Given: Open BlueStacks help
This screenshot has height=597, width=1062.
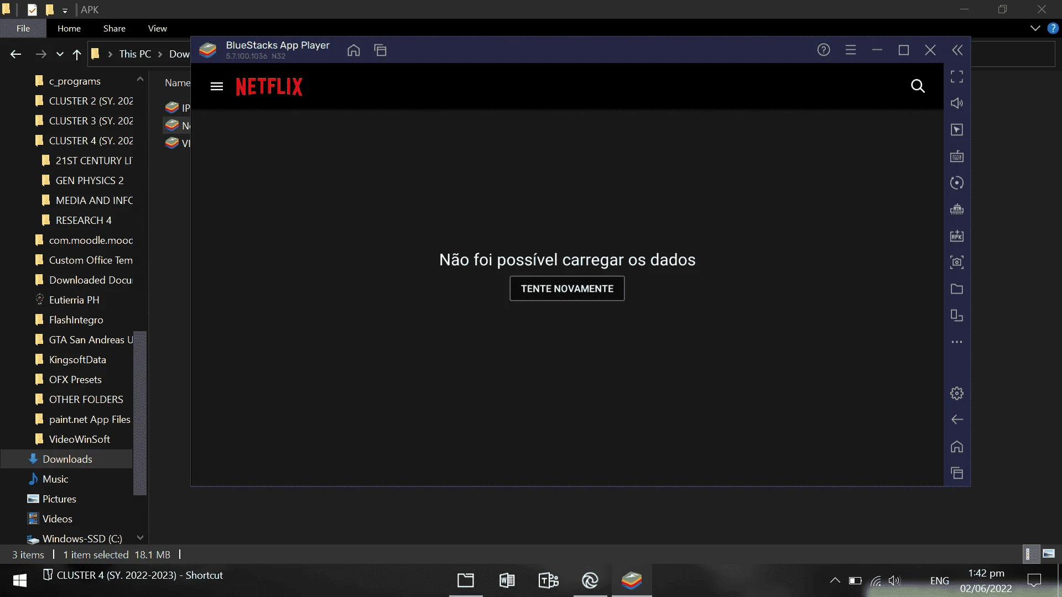Looking at the screenshot, I should (x=824, y=50).
